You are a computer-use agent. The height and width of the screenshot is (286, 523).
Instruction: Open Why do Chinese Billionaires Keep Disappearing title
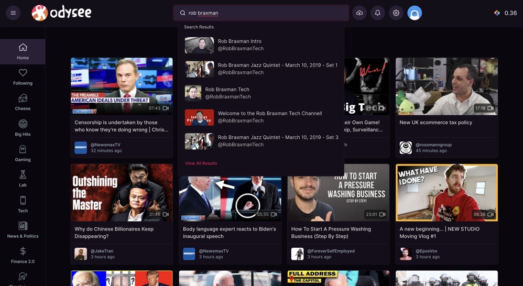114,233
